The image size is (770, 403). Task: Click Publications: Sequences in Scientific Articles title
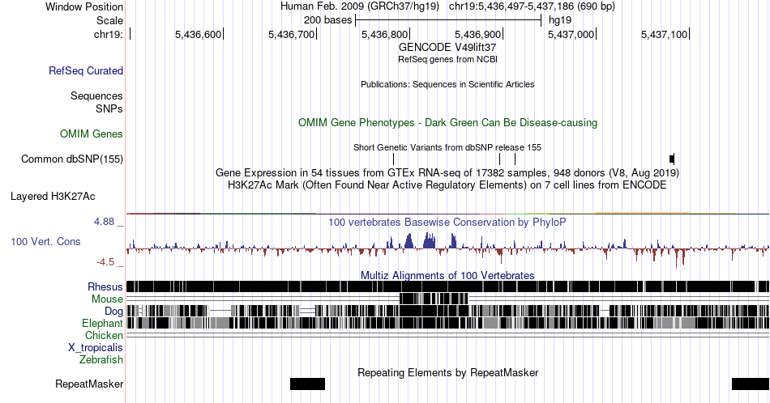447,84
